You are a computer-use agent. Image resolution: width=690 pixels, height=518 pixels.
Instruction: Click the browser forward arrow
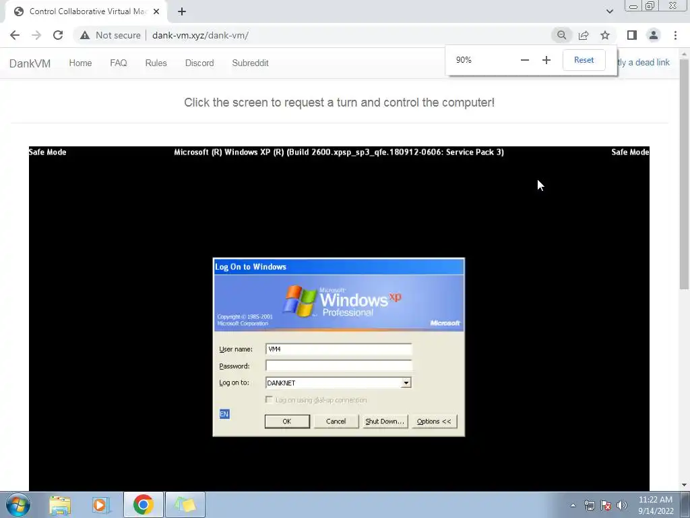point(36,35)
